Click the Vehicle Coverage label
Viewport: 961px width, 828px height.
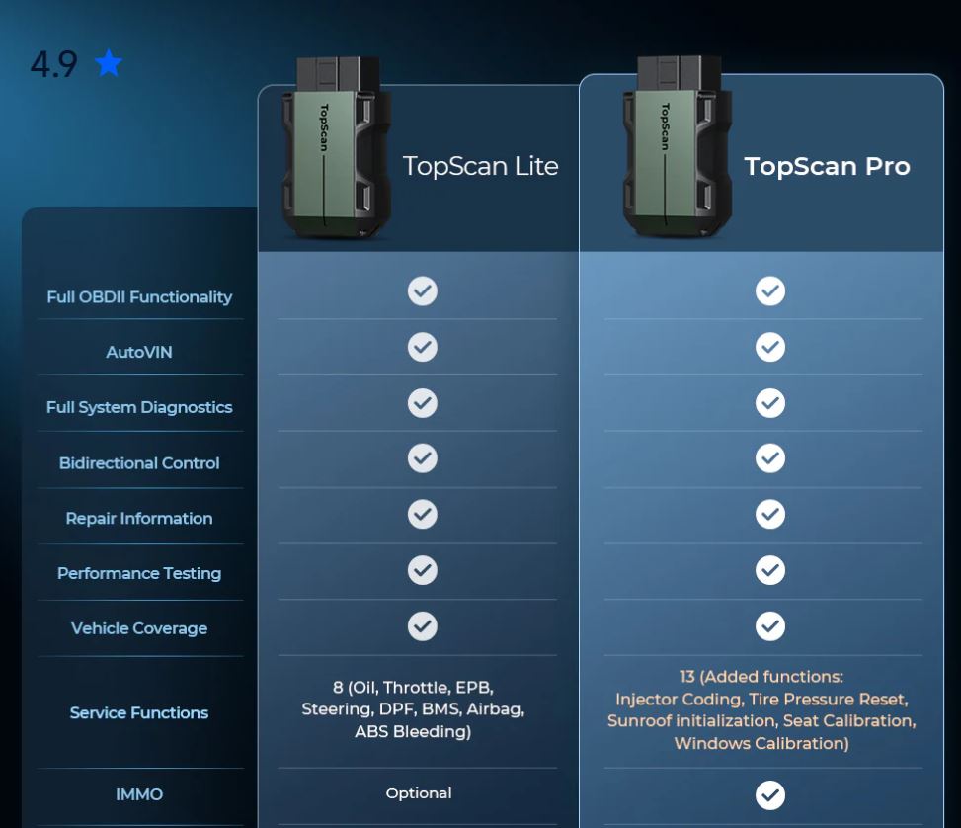click(x=139, y=628)
